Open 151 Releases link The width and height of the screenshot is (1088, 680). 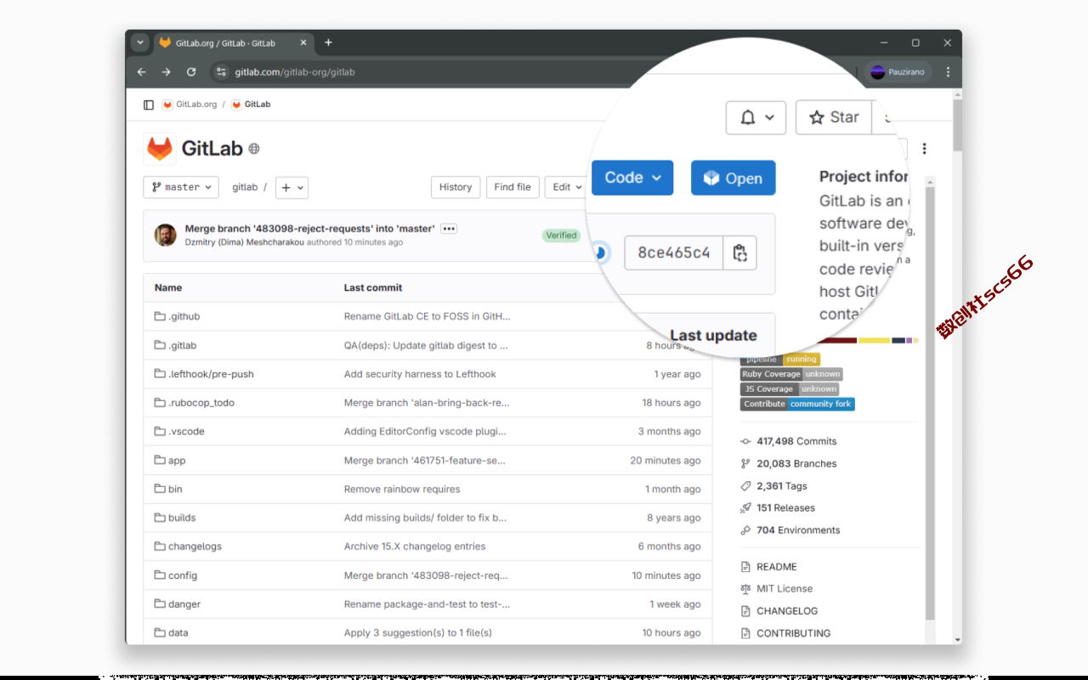(x=785, y=508)
